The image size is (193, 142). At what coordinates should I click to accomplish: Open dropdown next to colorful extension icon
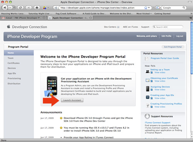[x=48, y=8]
